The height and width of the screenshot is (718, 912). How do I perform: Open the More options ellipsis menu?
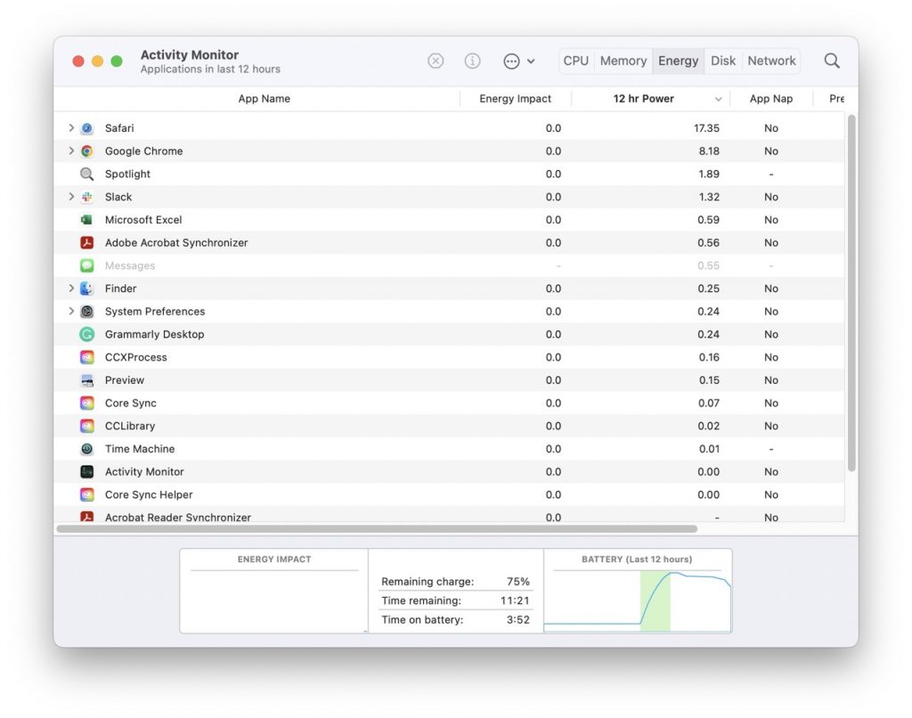[513, 61]
